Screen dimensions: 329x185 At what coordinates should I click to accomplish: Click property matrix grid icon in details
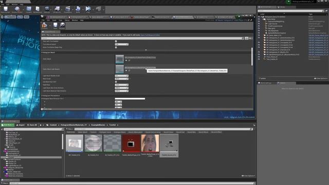coord(247,39)
